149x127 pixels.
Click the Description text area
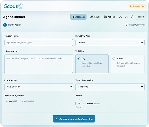tap(39, 64)
